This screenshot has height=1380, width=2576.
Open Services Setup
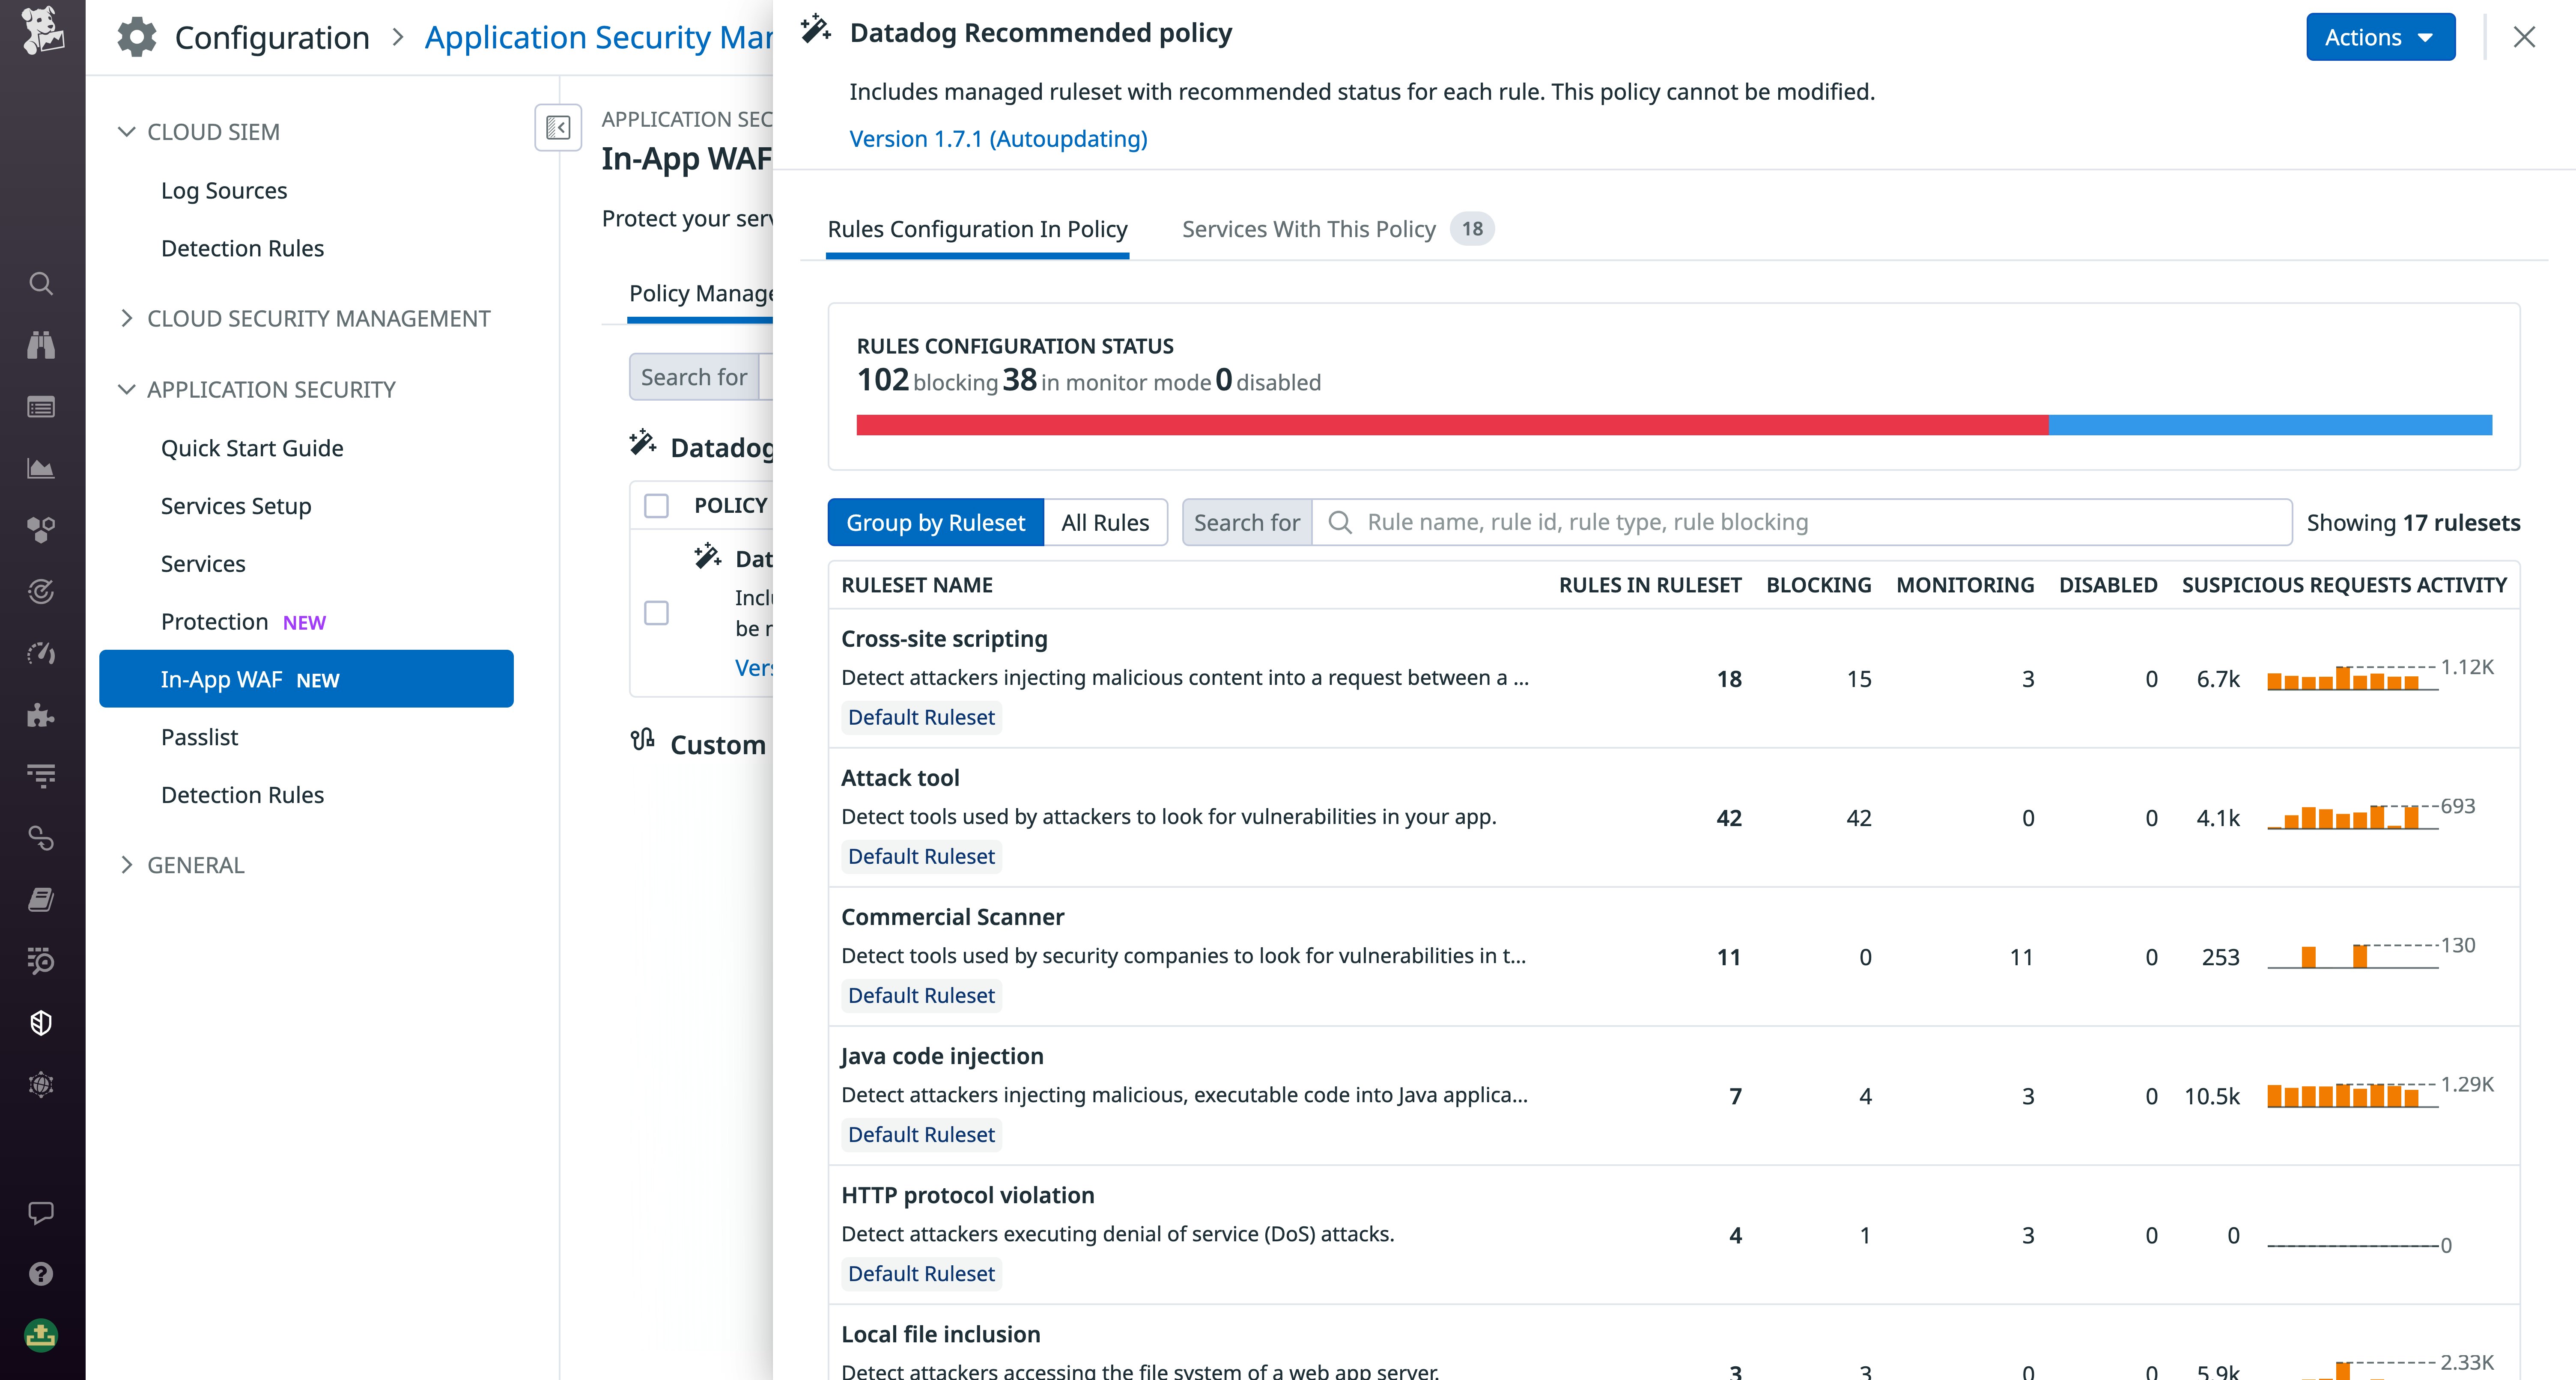[x=236, y=506]
